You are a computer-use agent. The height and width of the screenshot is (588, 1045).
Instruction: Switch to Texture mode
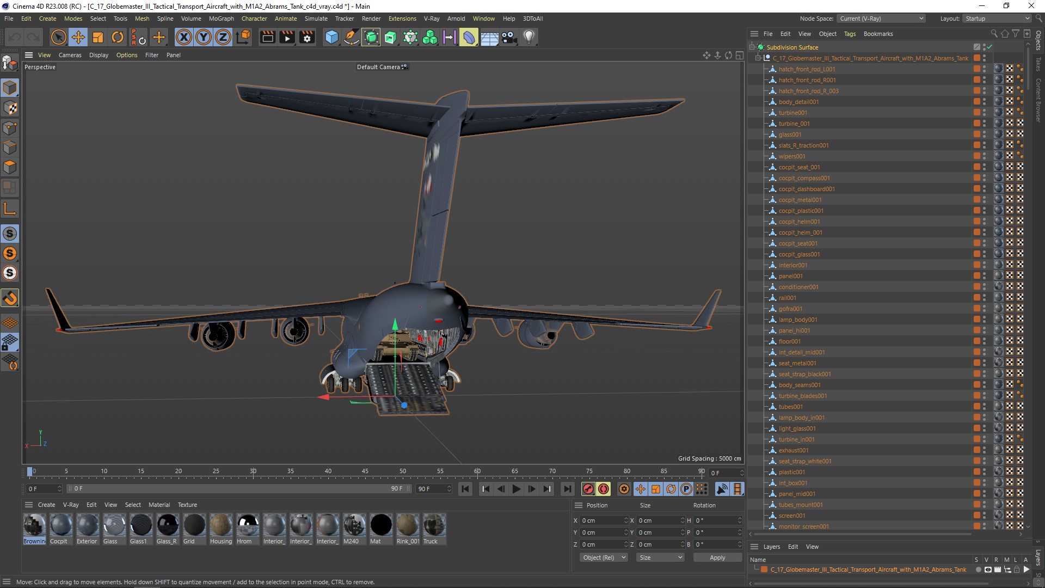(10, 108)
